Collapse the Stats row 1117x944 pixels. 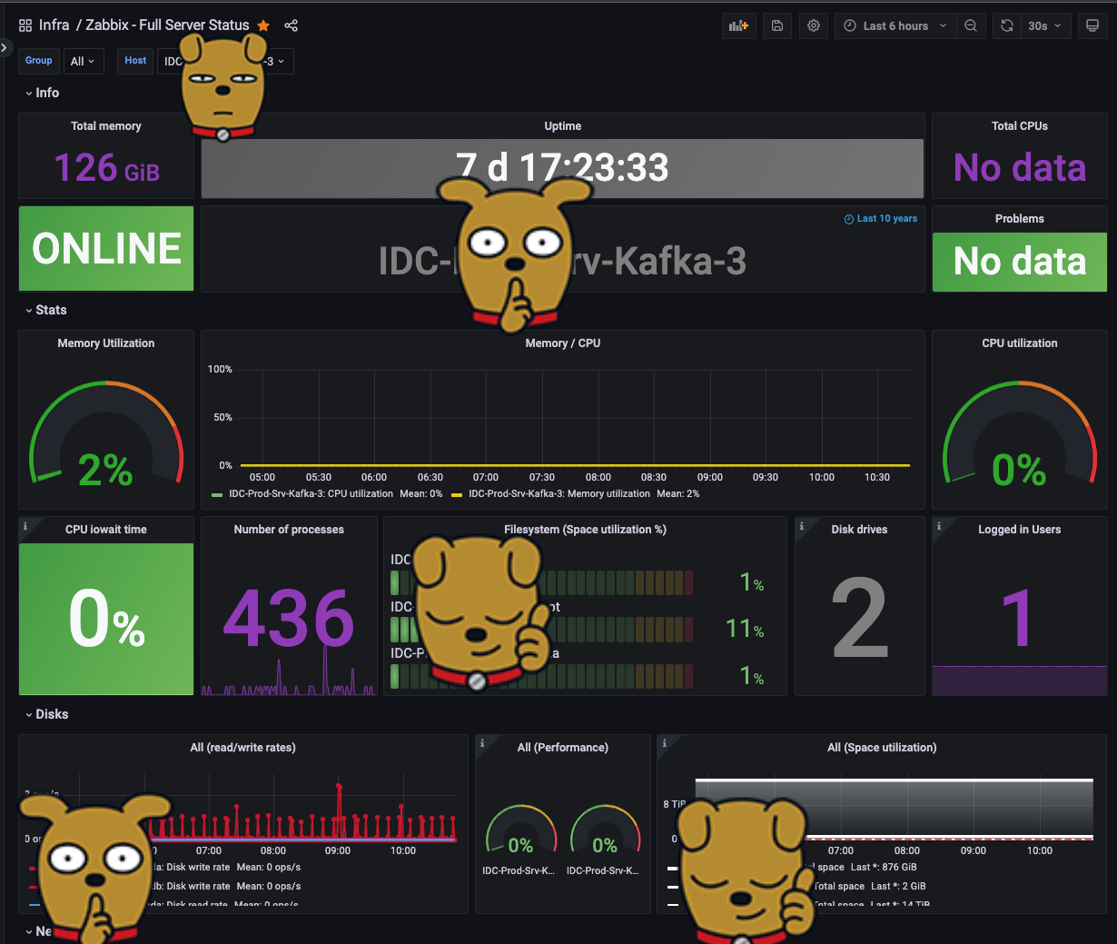45,310
